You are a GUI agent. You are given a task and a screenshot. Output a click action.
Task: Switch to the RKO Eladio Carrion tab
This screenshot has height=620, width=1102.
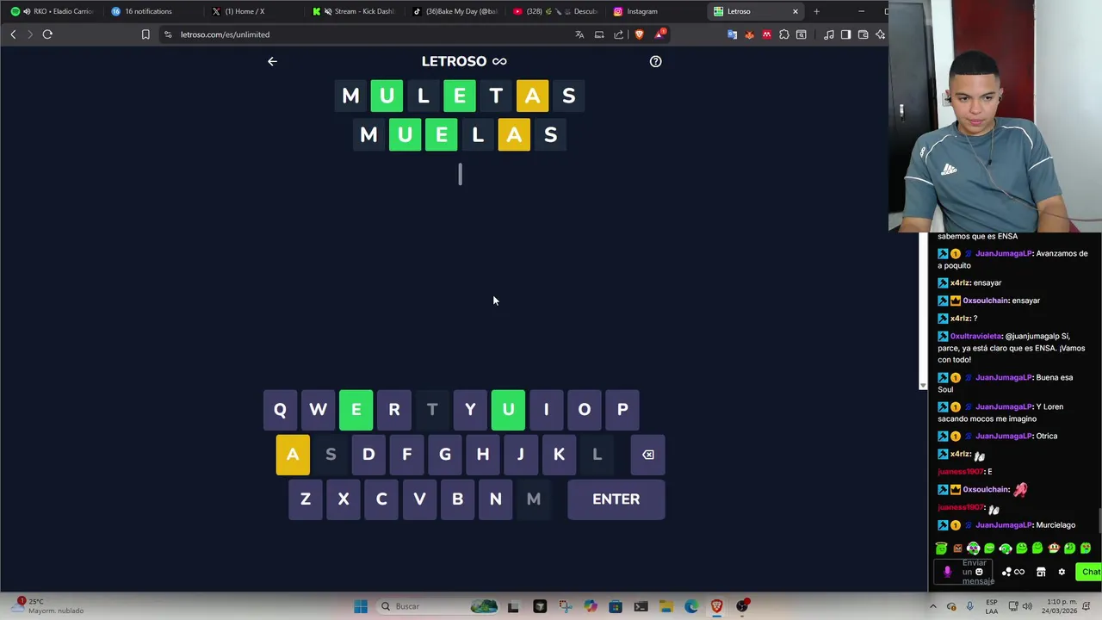pos(52,11)
